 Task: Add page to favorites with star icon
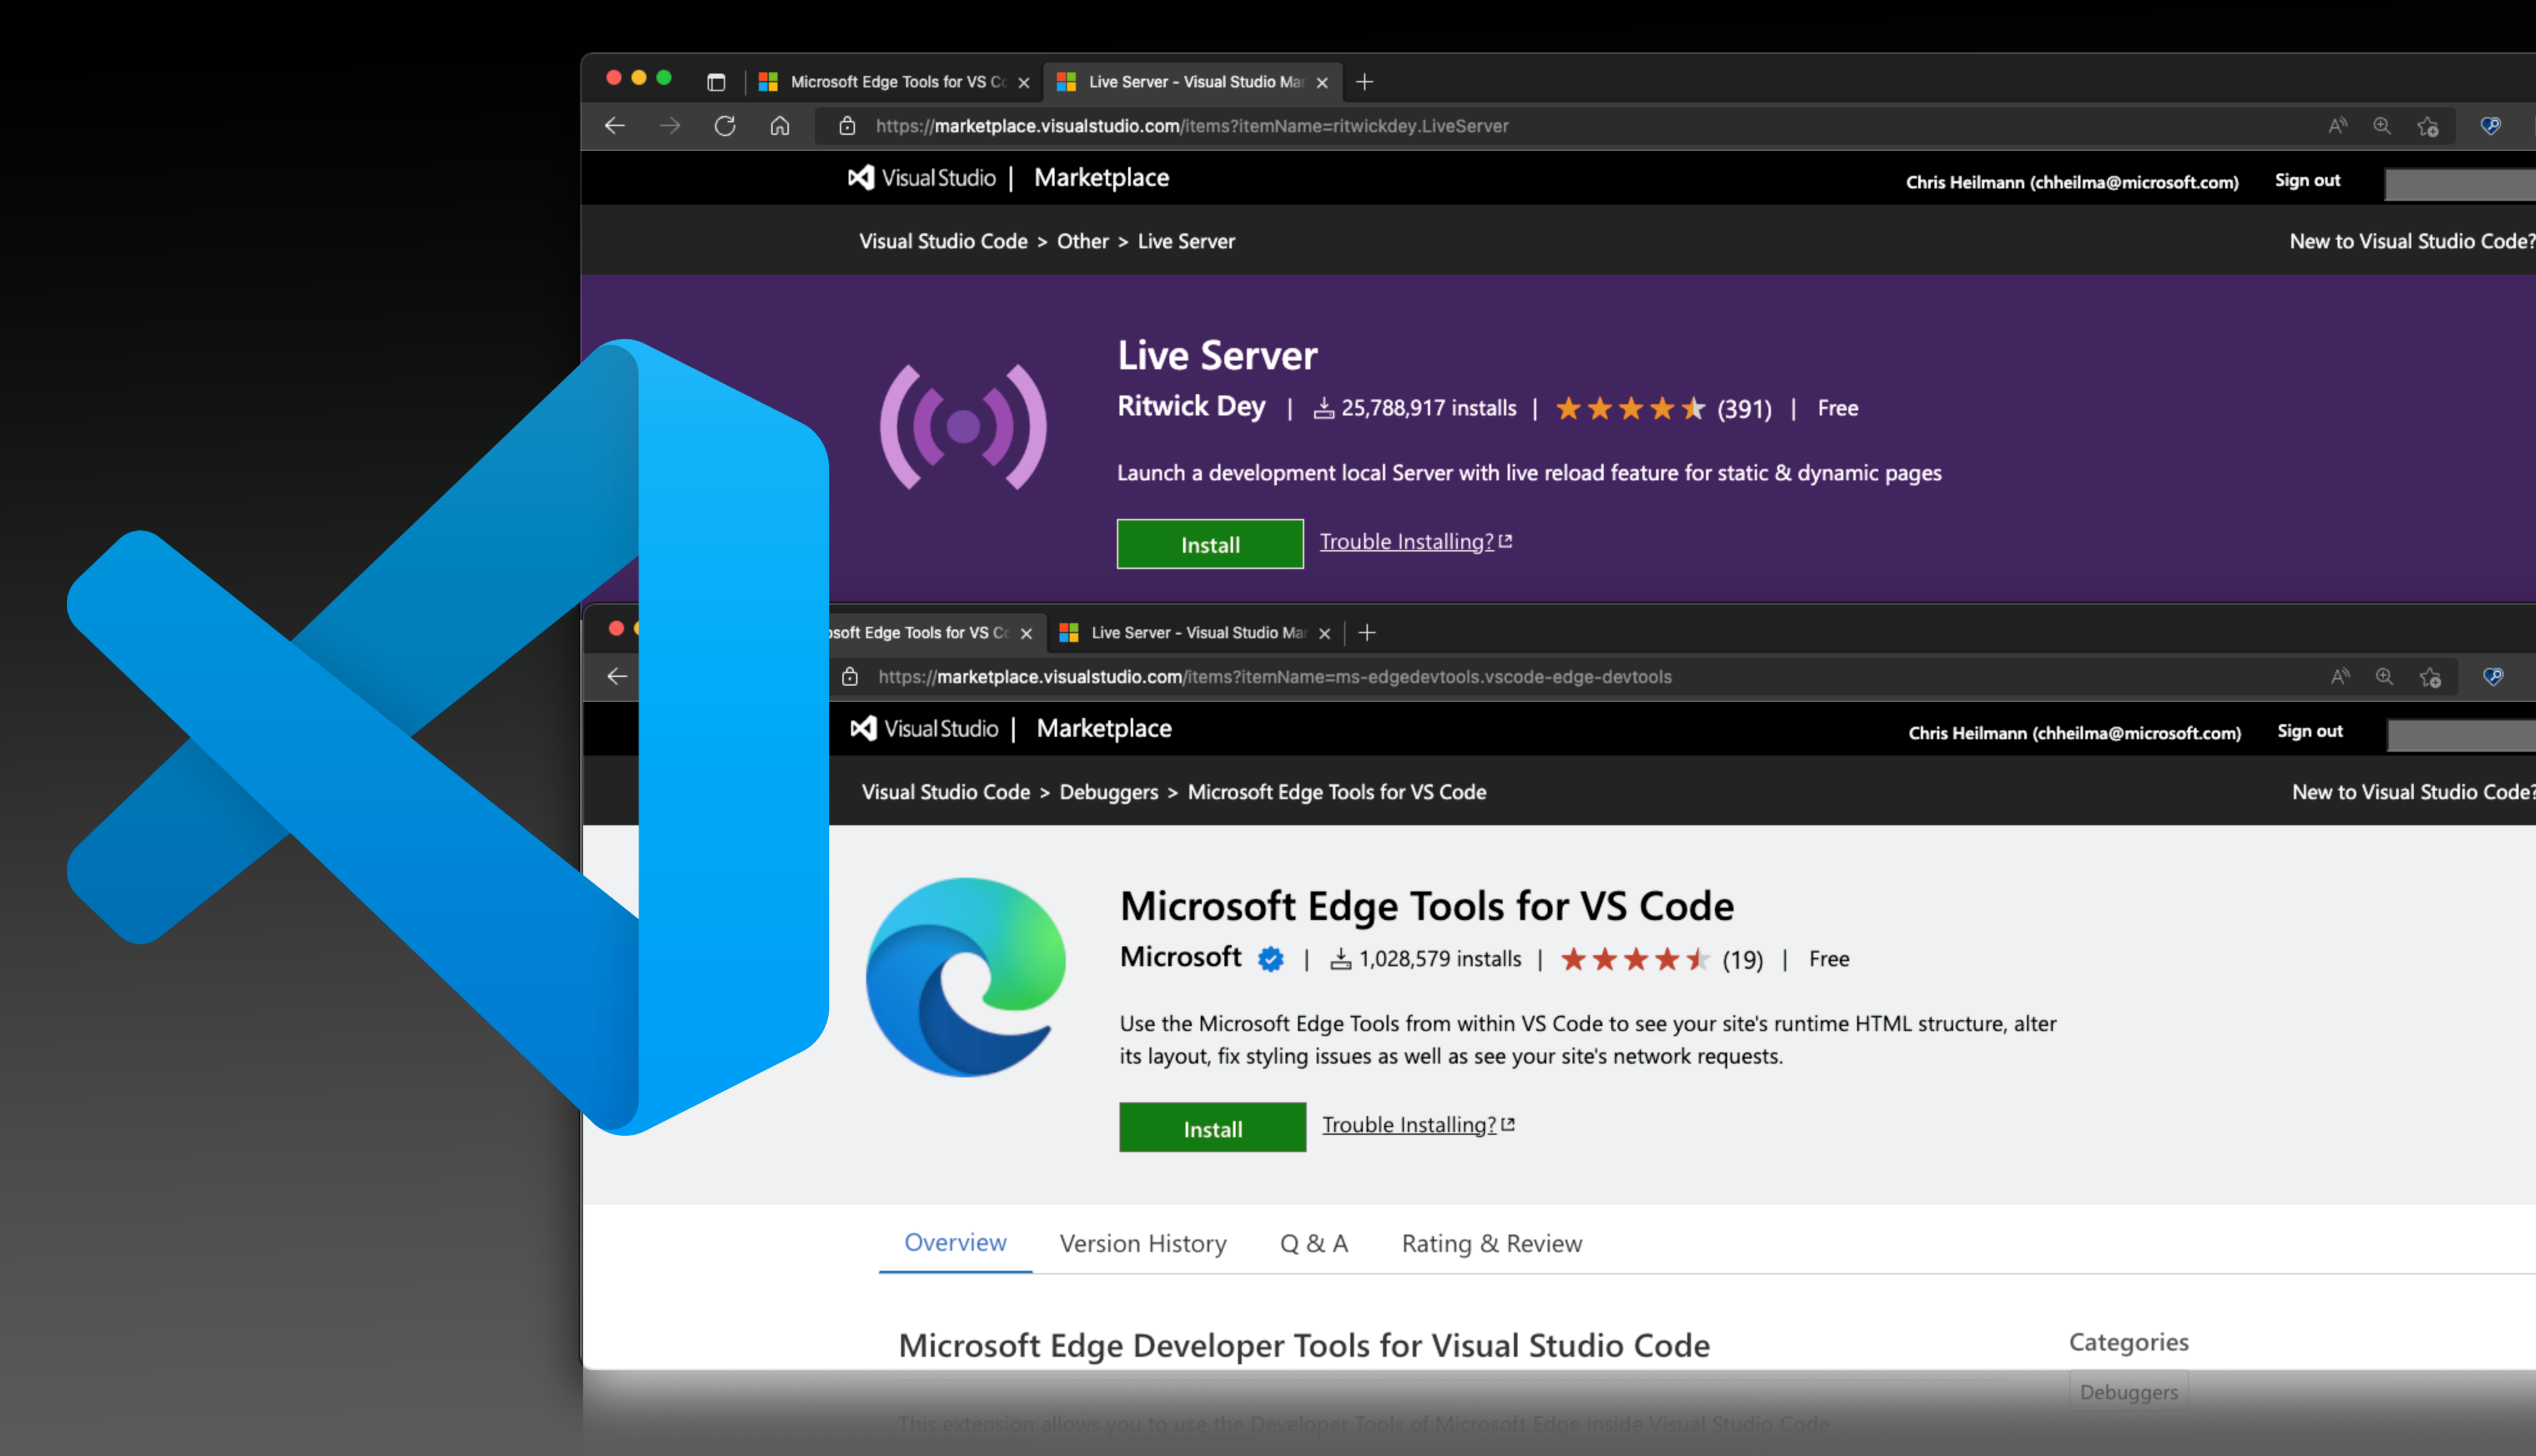(2428, 126)
